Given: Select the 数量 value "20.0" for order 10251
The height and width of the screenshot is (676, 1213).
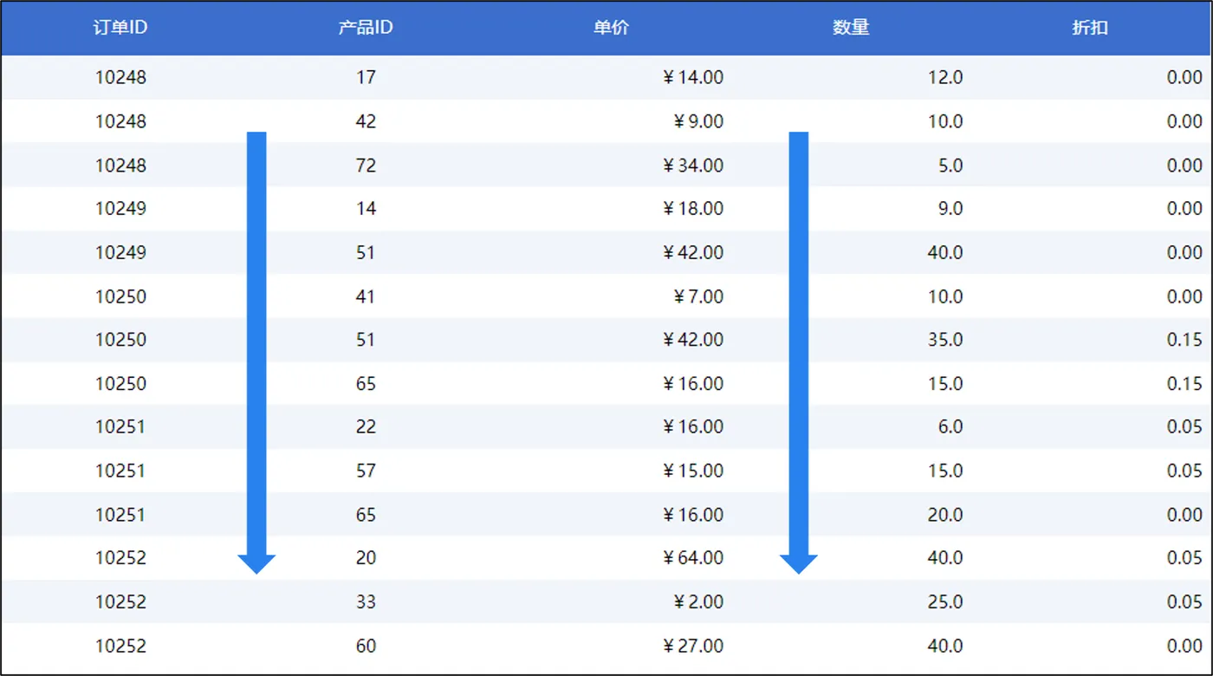Looking at the screenshot, I should (945, 515).
